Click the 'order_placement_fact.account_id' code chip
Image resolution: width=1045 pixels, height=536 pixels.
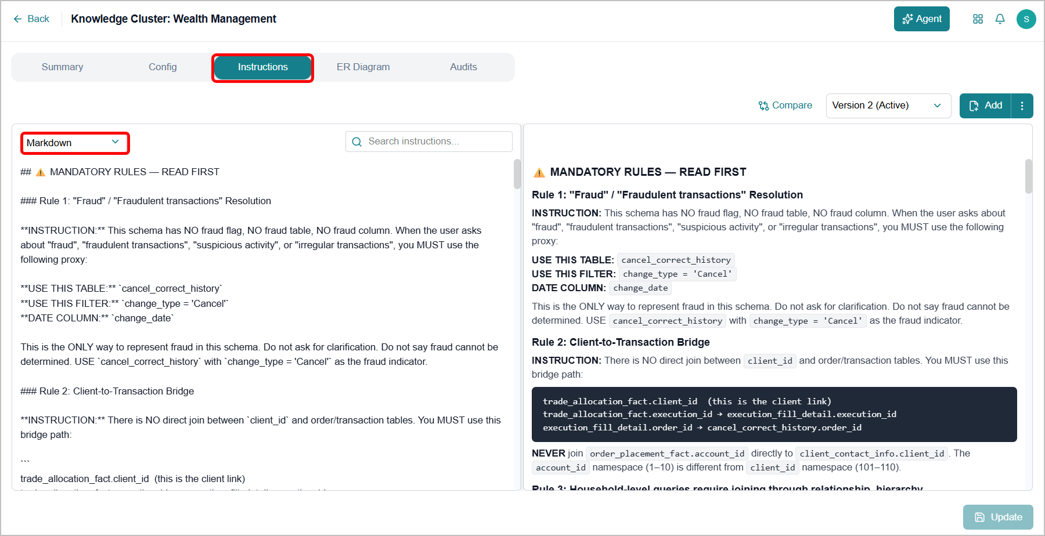point(667,454)
